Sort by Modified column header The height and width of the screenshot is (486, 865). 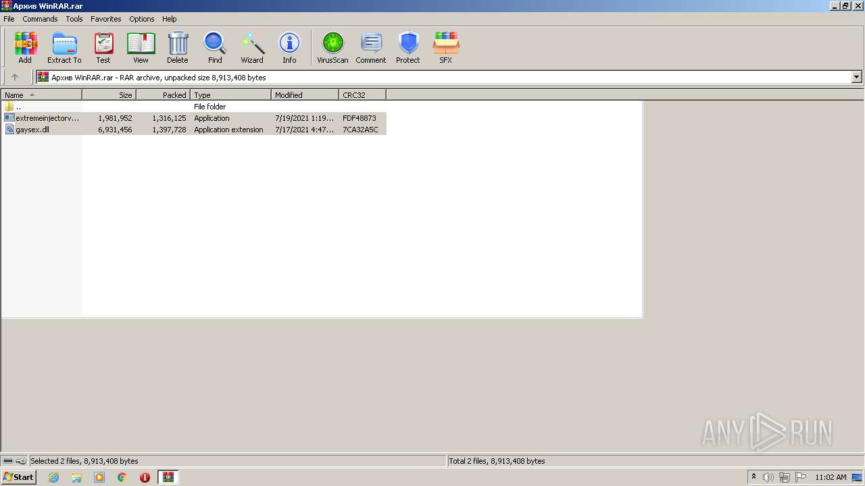coord(305,95)
